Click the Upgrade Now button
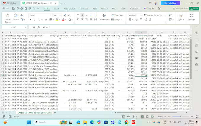 (170, 3)
